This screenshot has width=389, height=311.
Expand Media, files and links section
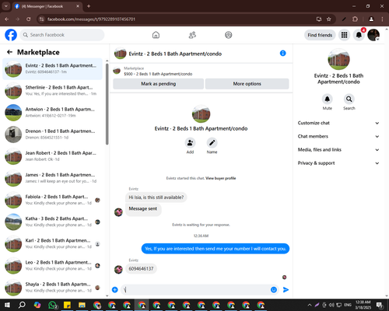point(338,150)
